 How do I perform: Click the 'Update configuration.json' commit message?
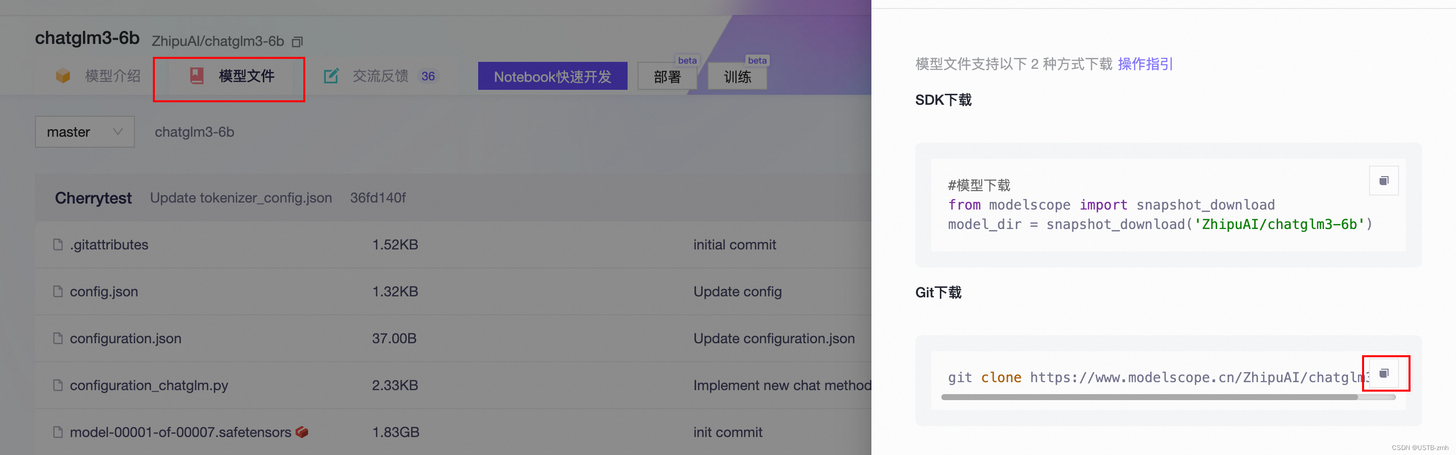pyautogui.click(x=774, y=338)
